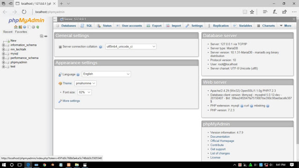
Task: Open the Settings tab
Action: [194, 26]
